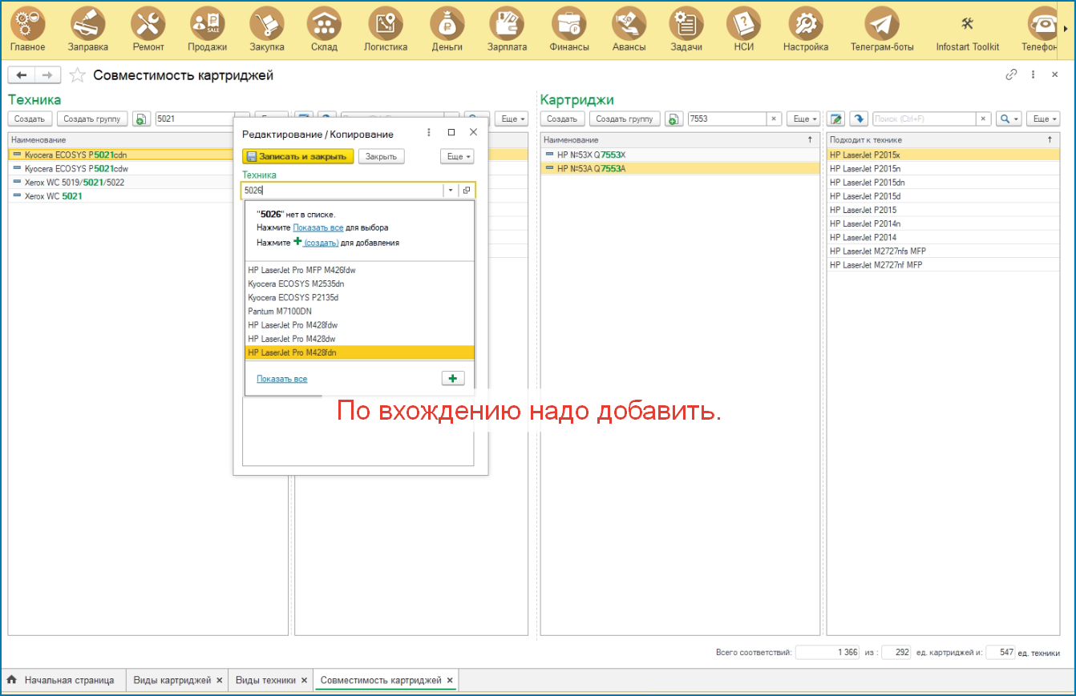The image size is (1076, 696).
Task: Open the Заправка section
Action: pyautogui.click(x=88, y=30)
